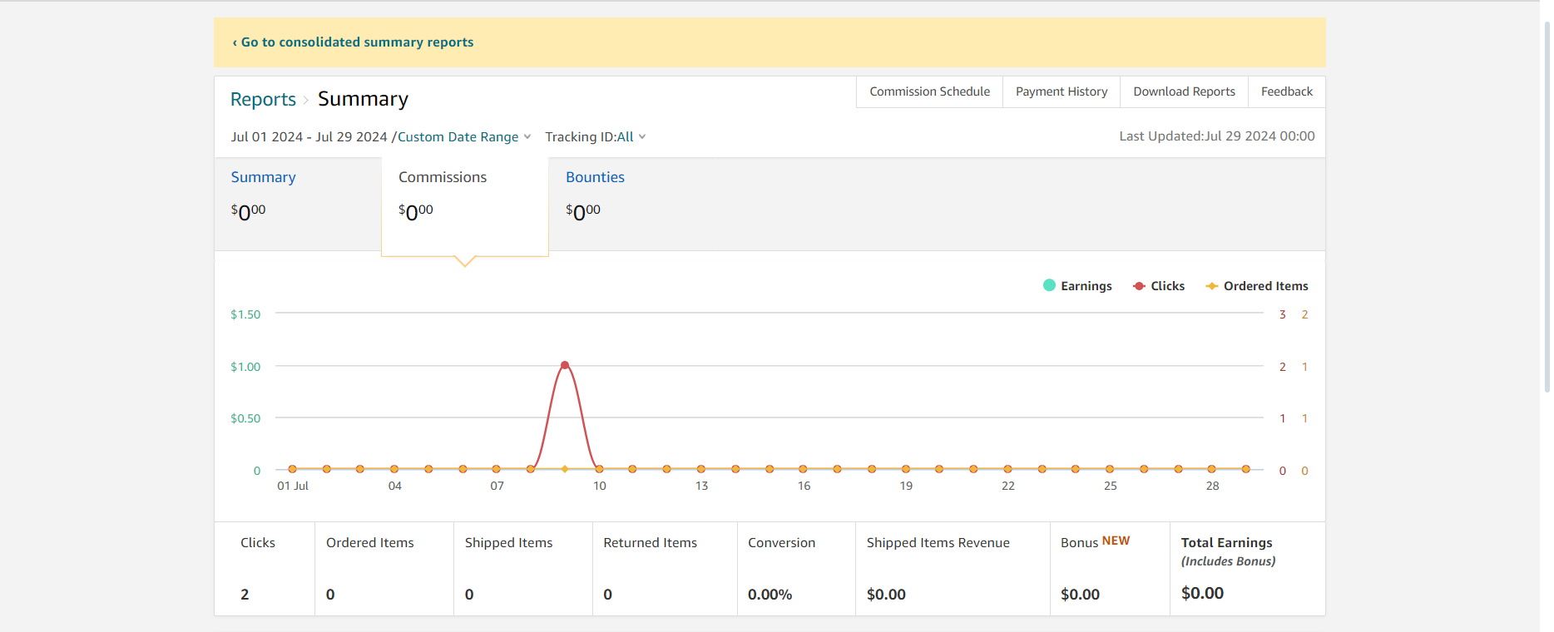Click the Bonus NEW column header
Viewport: 1554px width, 632px height.
(x=1095, y=542)
